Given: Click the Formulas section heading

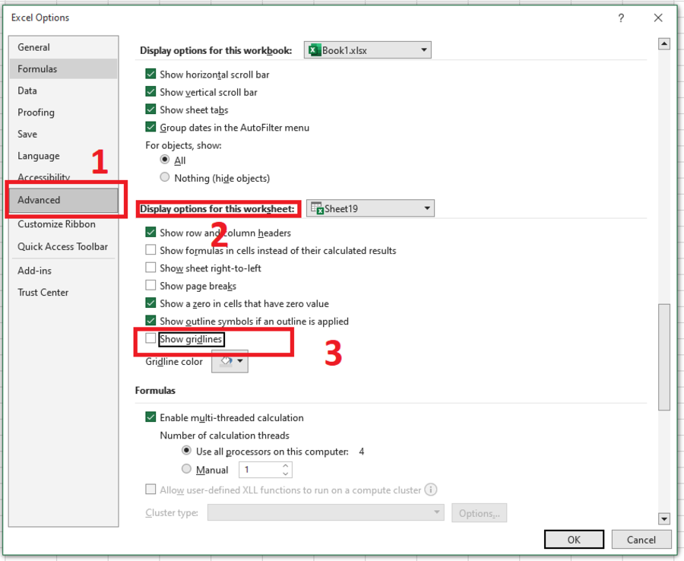Looking at the screenshot, I should (x=155, y=391).
